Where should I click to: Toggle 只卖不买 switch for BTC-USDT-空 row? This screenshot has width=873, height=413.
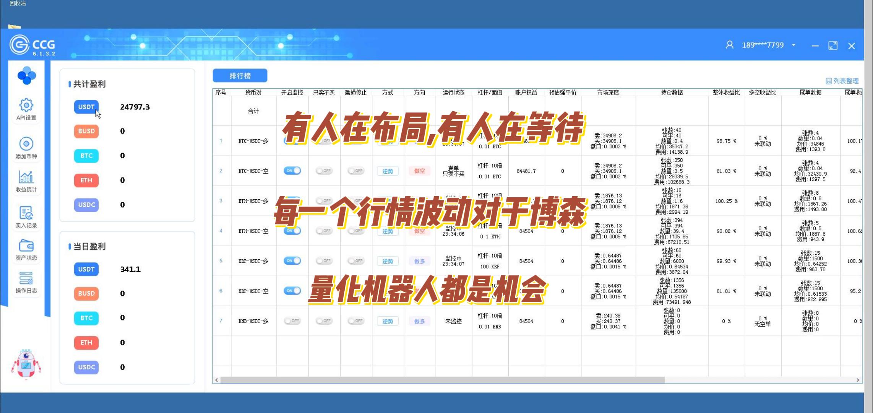[x=324, y=171]
